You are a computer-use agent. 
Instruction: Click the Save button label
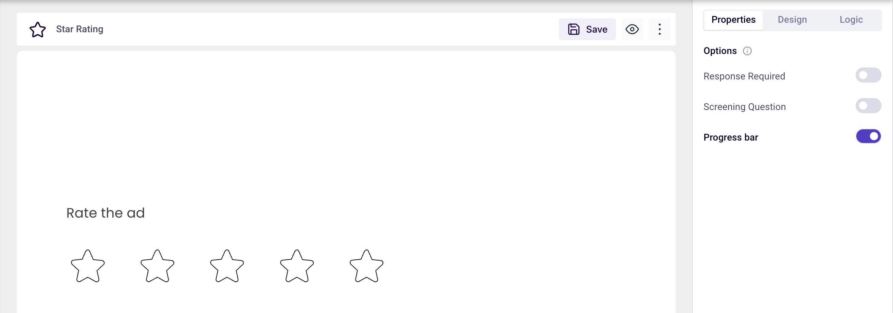tap(596, 30)
